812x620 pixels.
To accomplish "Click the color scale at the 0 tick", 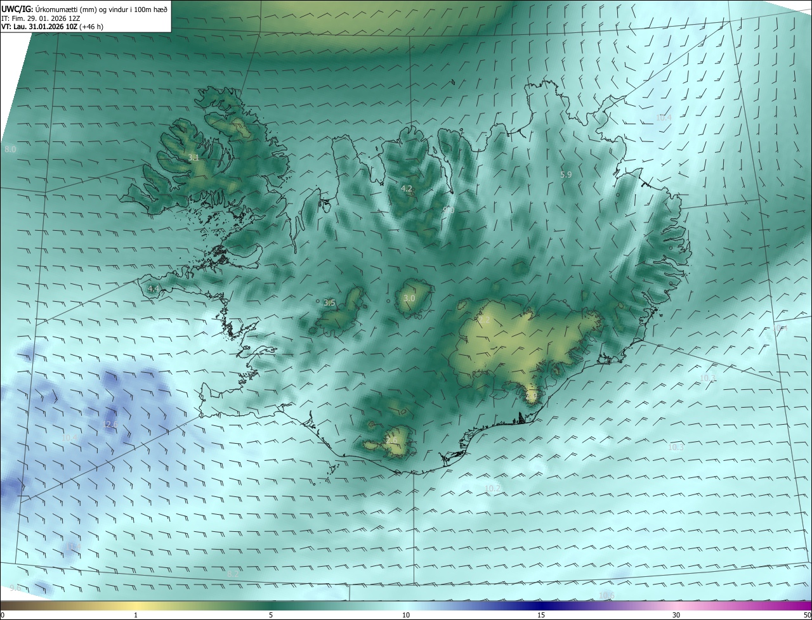I will [3, 606].
